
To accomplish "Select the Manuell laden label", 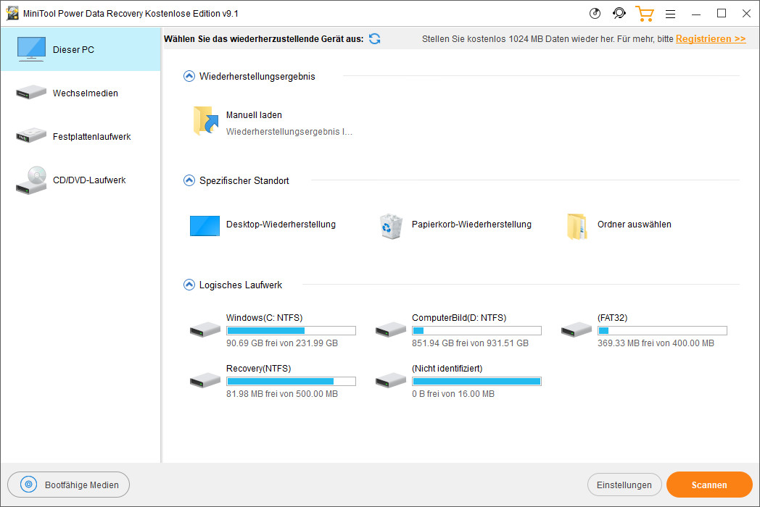I will pos(254,114).
